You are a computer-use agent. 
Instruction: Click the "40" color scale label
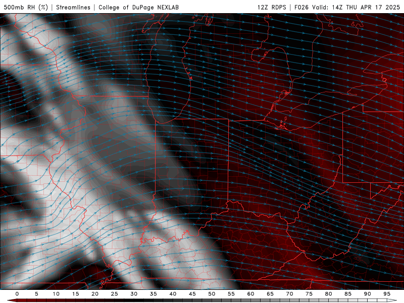[x=173, y=294]
